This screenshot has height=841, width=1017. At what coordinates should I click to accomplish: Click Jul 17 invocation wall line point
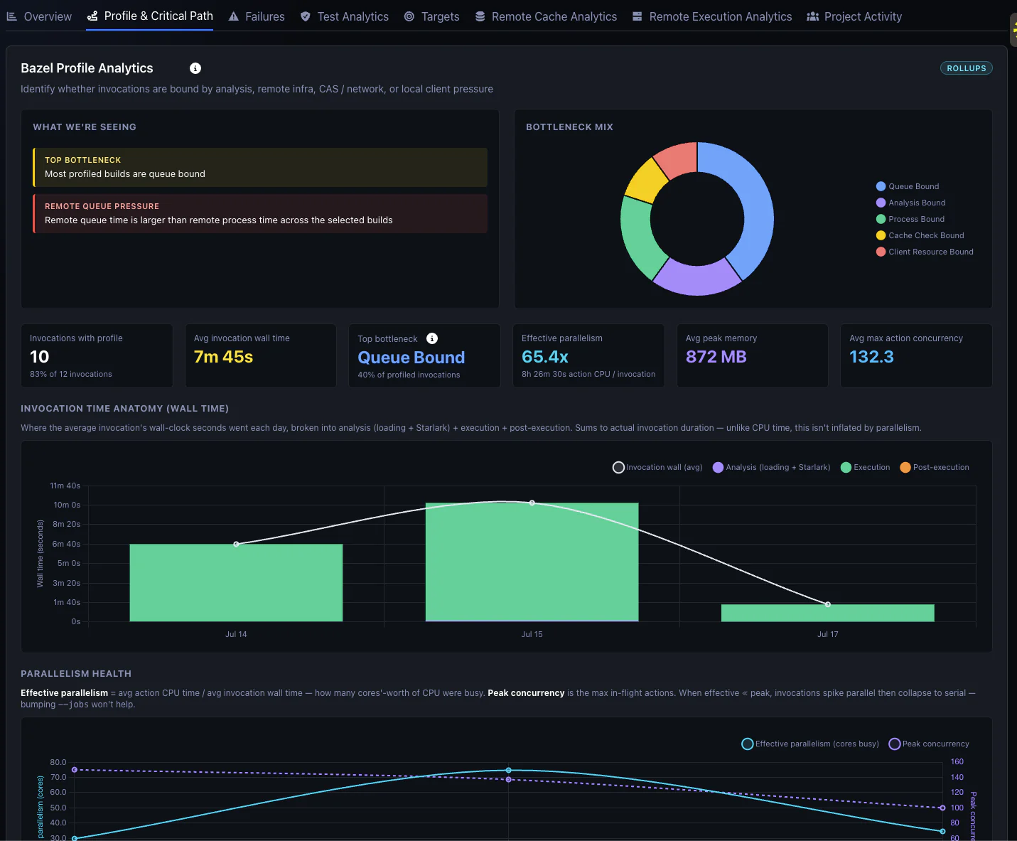(827, 604)
